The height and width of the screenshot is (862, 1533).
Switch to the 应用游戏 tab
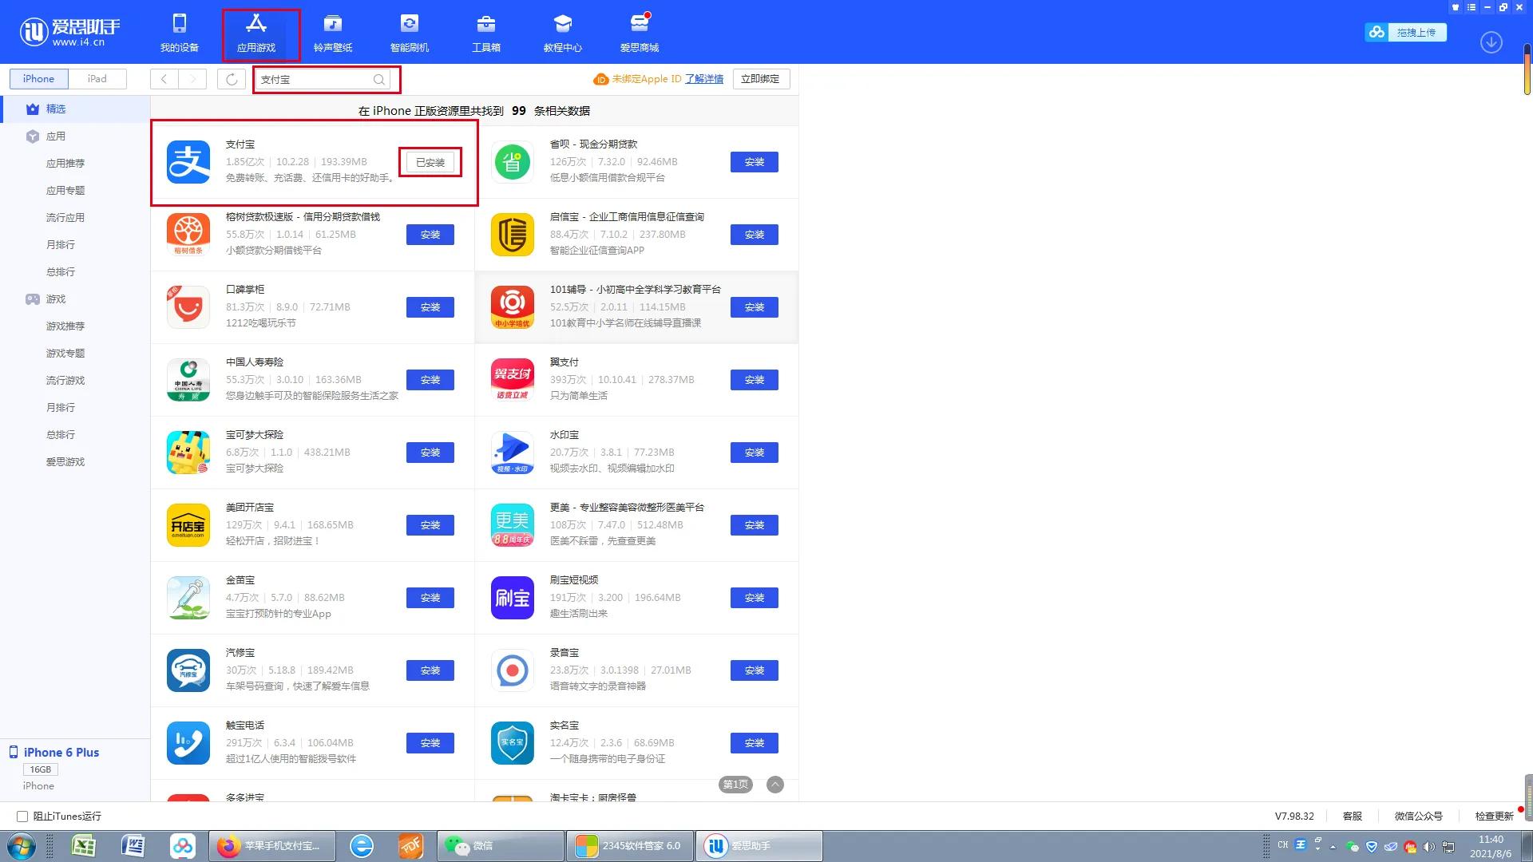(x=256, y=33)
